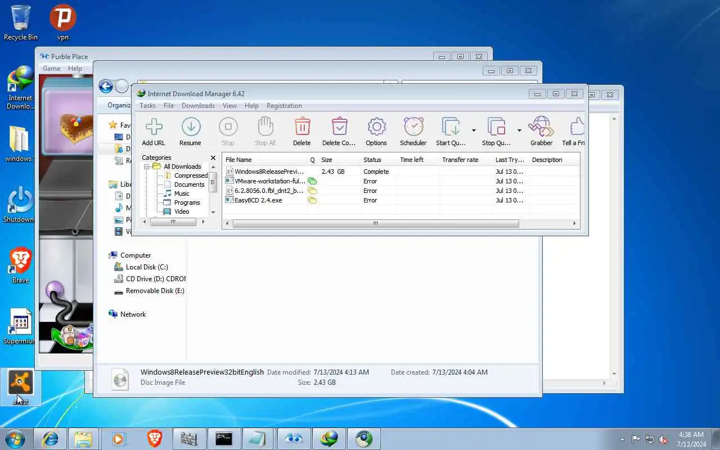Open Help menu in IDM
Screen dimensions: 720x450
[251, 106]
